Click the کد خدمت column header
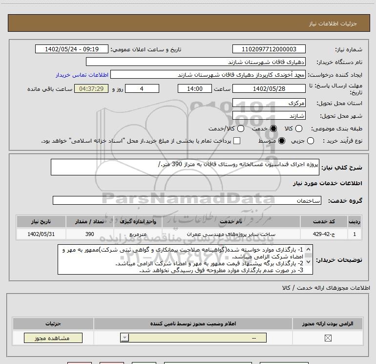This screenshot has height=364, width=376. [324, 221]
